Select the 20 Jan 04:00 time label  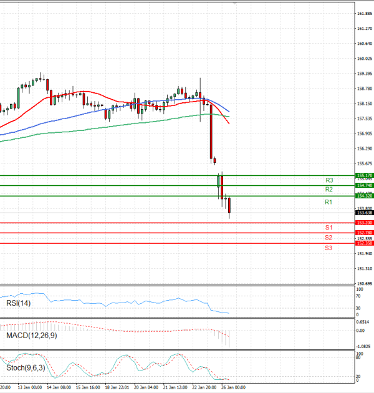click(x=145, y=387)
